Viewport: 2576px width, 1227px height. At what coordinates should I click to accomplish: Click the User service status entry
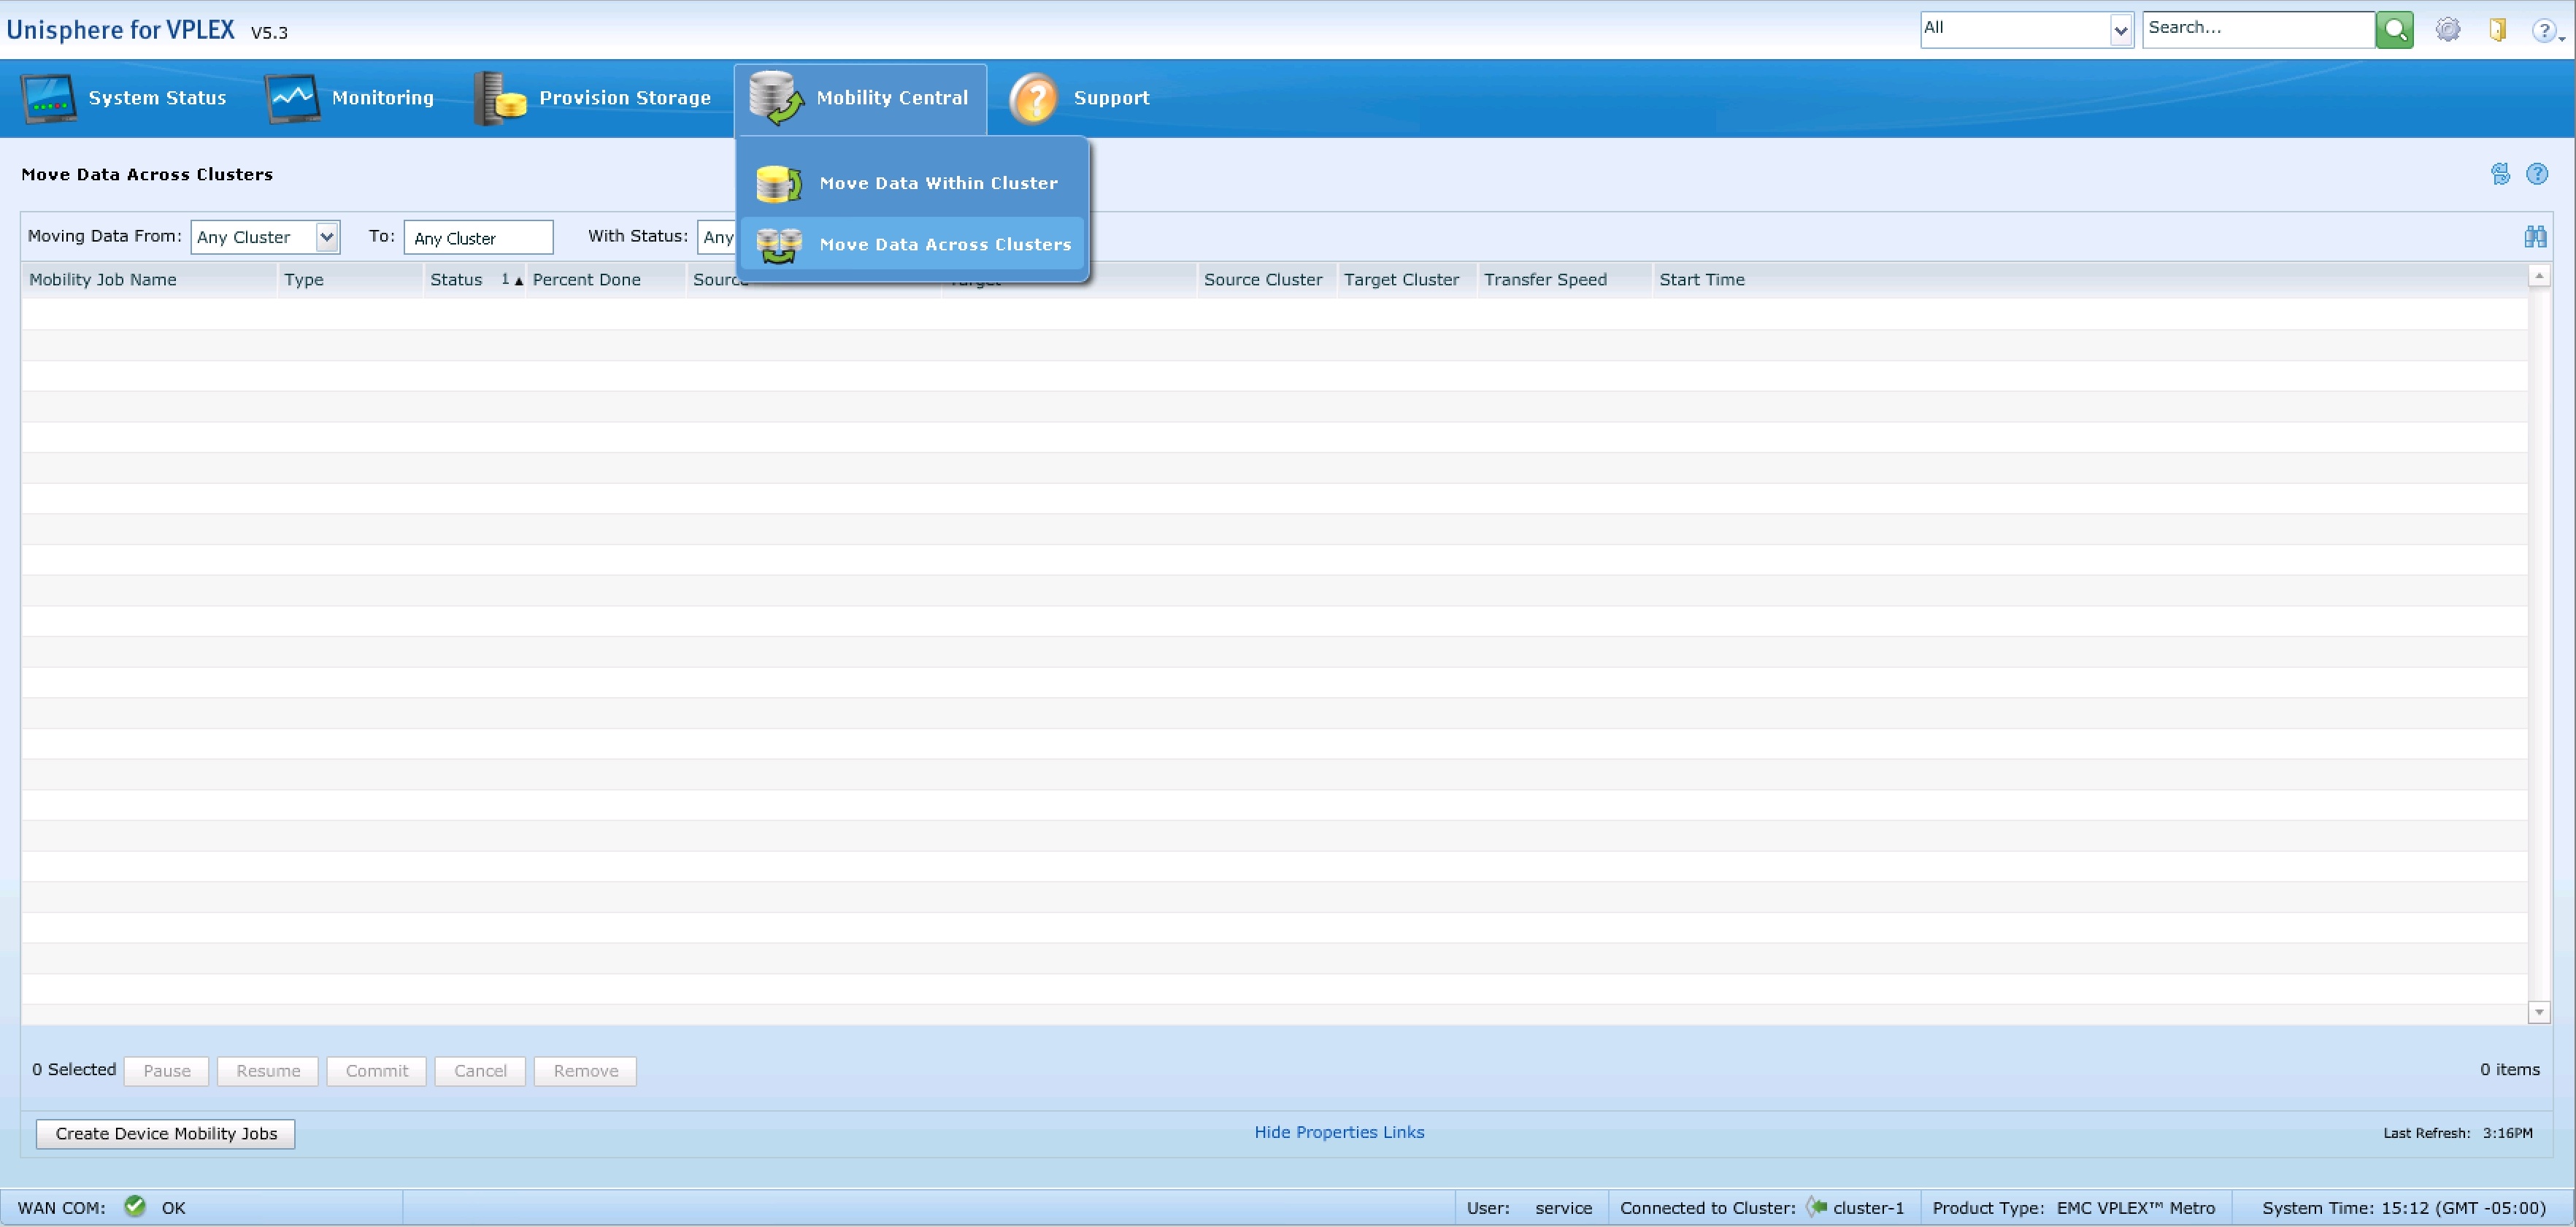point(1529,1208)
